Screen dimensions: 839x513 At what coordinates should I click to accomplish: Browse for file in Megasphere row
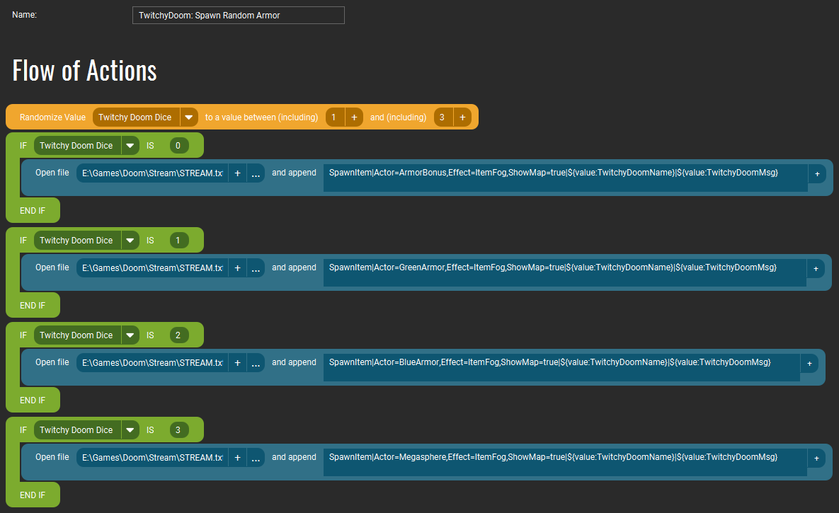(x=256, y=457)
